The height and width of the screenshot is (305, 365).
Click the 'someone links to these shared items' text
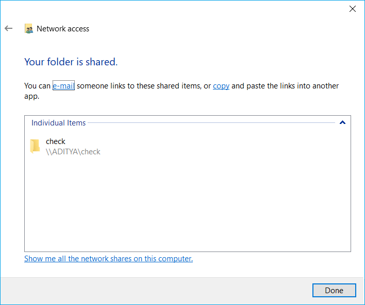pyautogui.click(x=138, y=86)
